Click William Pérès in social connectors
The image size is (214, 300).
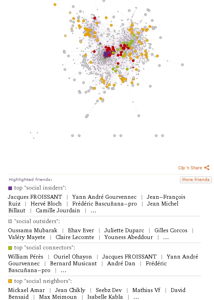25,257
